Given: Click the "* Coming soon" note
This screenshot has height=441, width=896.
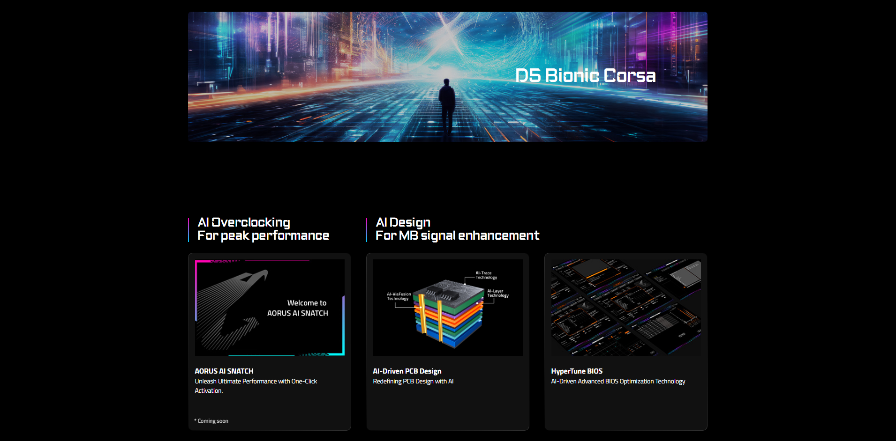Looking at the screenshot, I should [x=211, y=421].
